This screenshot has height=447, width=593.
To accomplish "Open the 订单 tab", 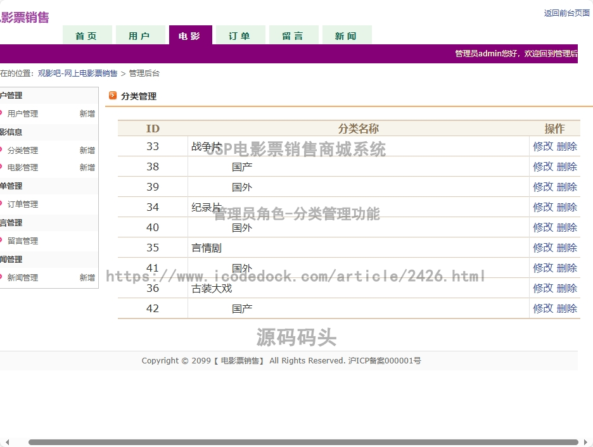I will pos(241,35).
